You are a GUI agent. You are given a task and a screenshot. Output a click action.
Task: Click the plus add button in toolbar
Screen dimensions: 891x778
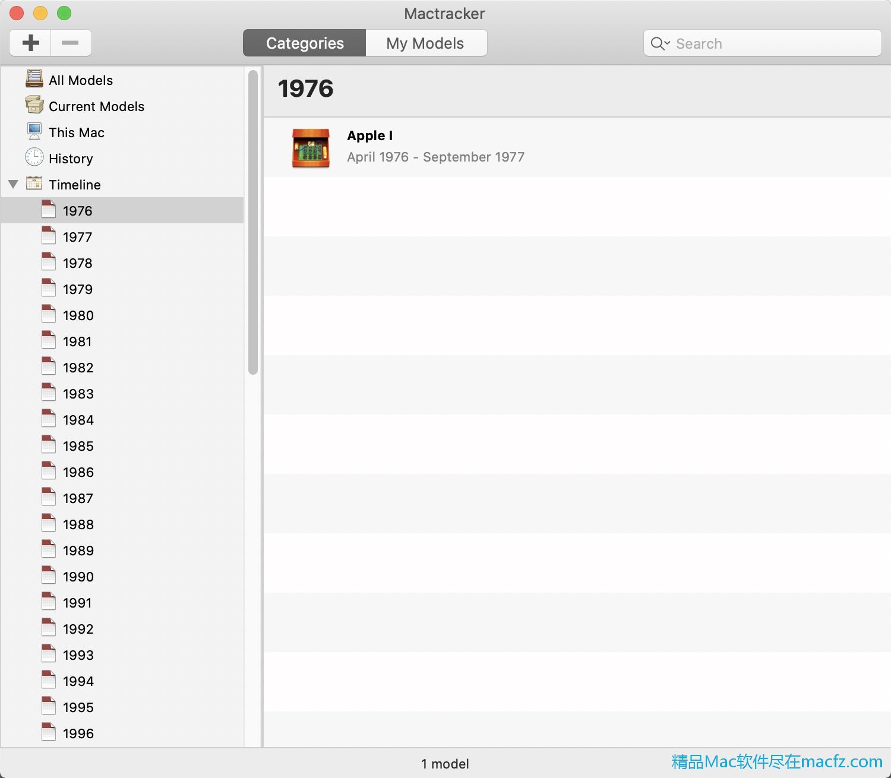click(x=30, y=43)
